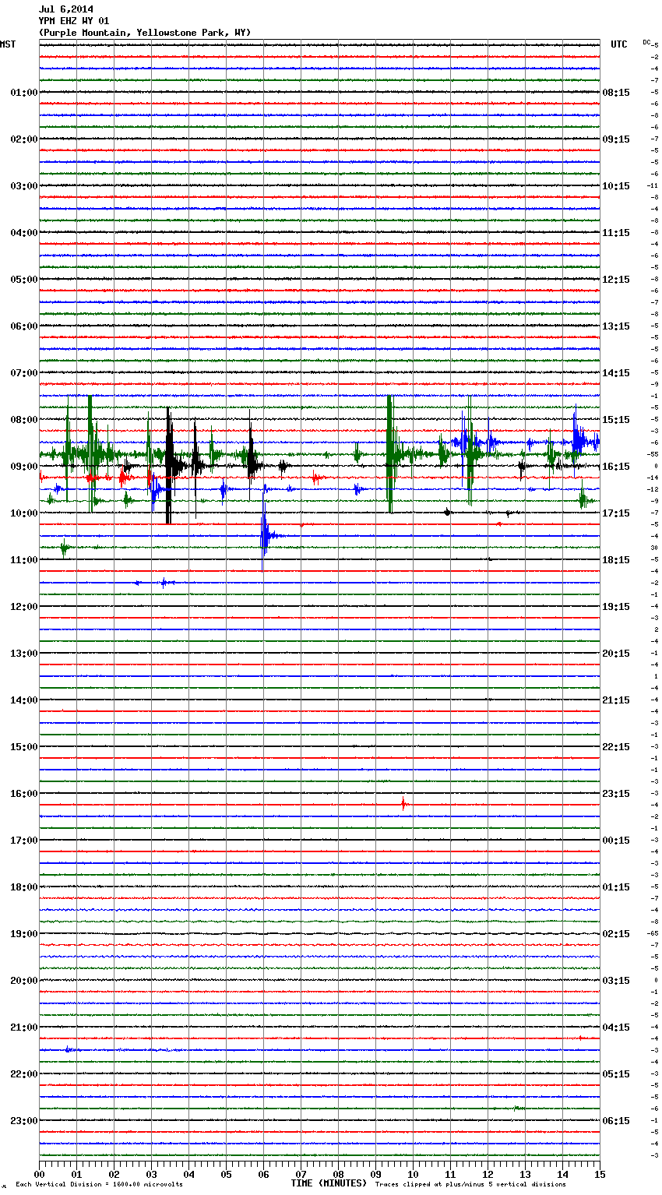
Task: Click the 23:15 UTC time label
Action: pyautogui.click(x=616, y=794)
